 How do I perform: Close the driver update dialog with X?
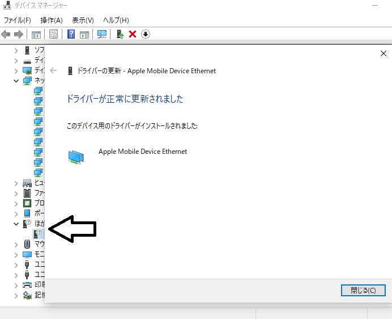[x=384, y=53]
